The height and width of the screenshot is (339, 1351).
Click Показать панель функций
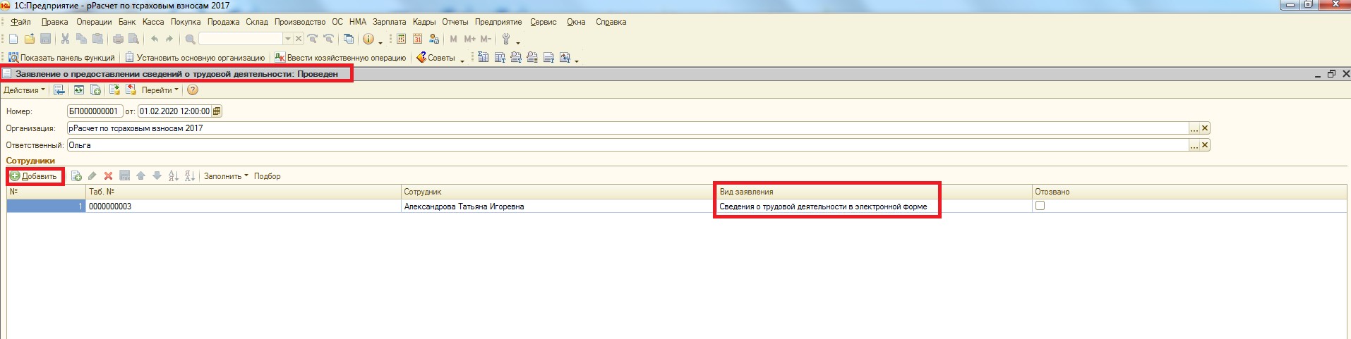pos(61,58)
